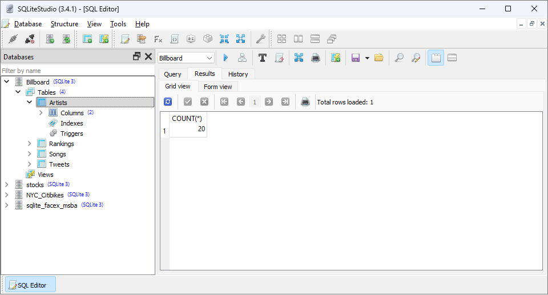The image size is (548, 295).
Task: Expand the sqlite_facex_msba database
Action: tap(7, 205)
